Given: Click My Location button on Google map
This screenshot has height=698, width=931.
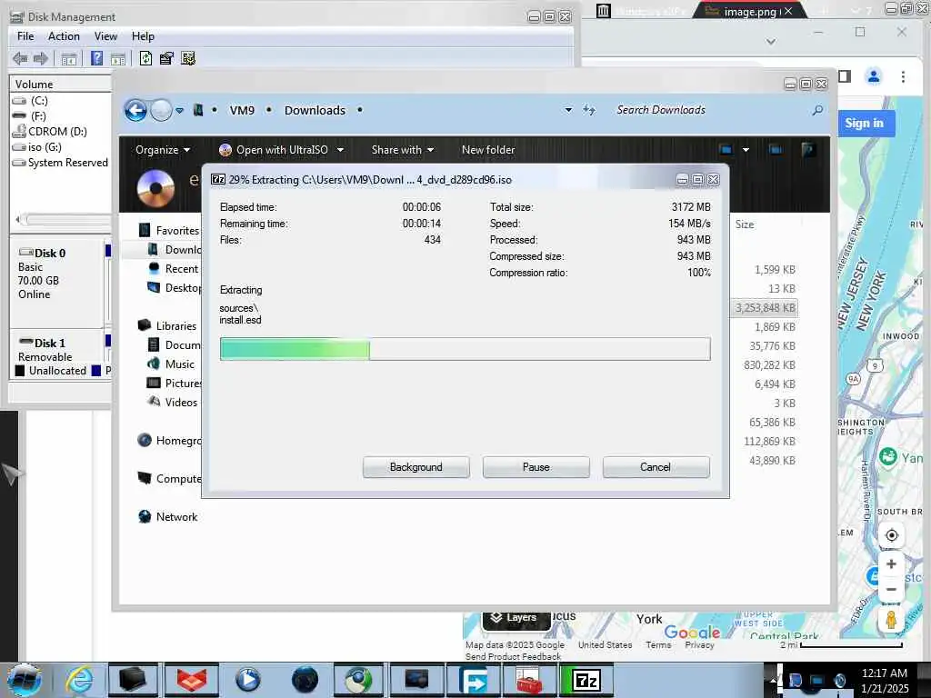Looking at the screenshot, I should point(891,535).
